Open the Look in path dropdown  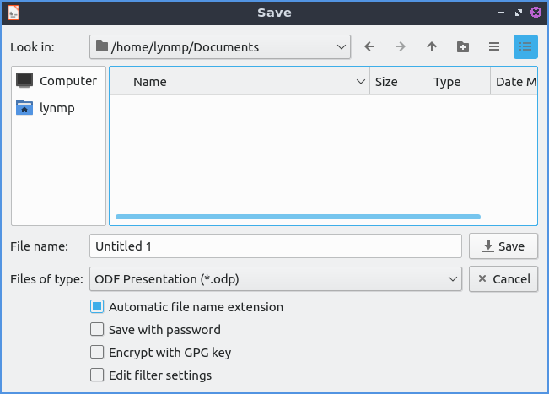[x=220, y=47]
